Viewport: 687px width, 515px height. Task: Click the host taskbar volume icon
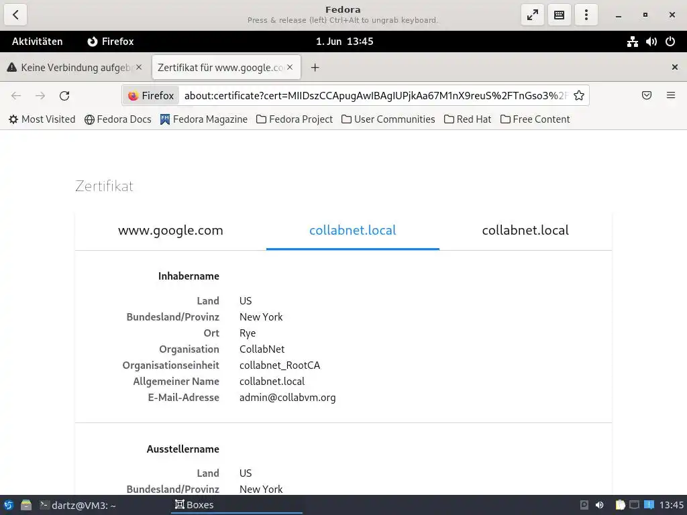point(599,505)
